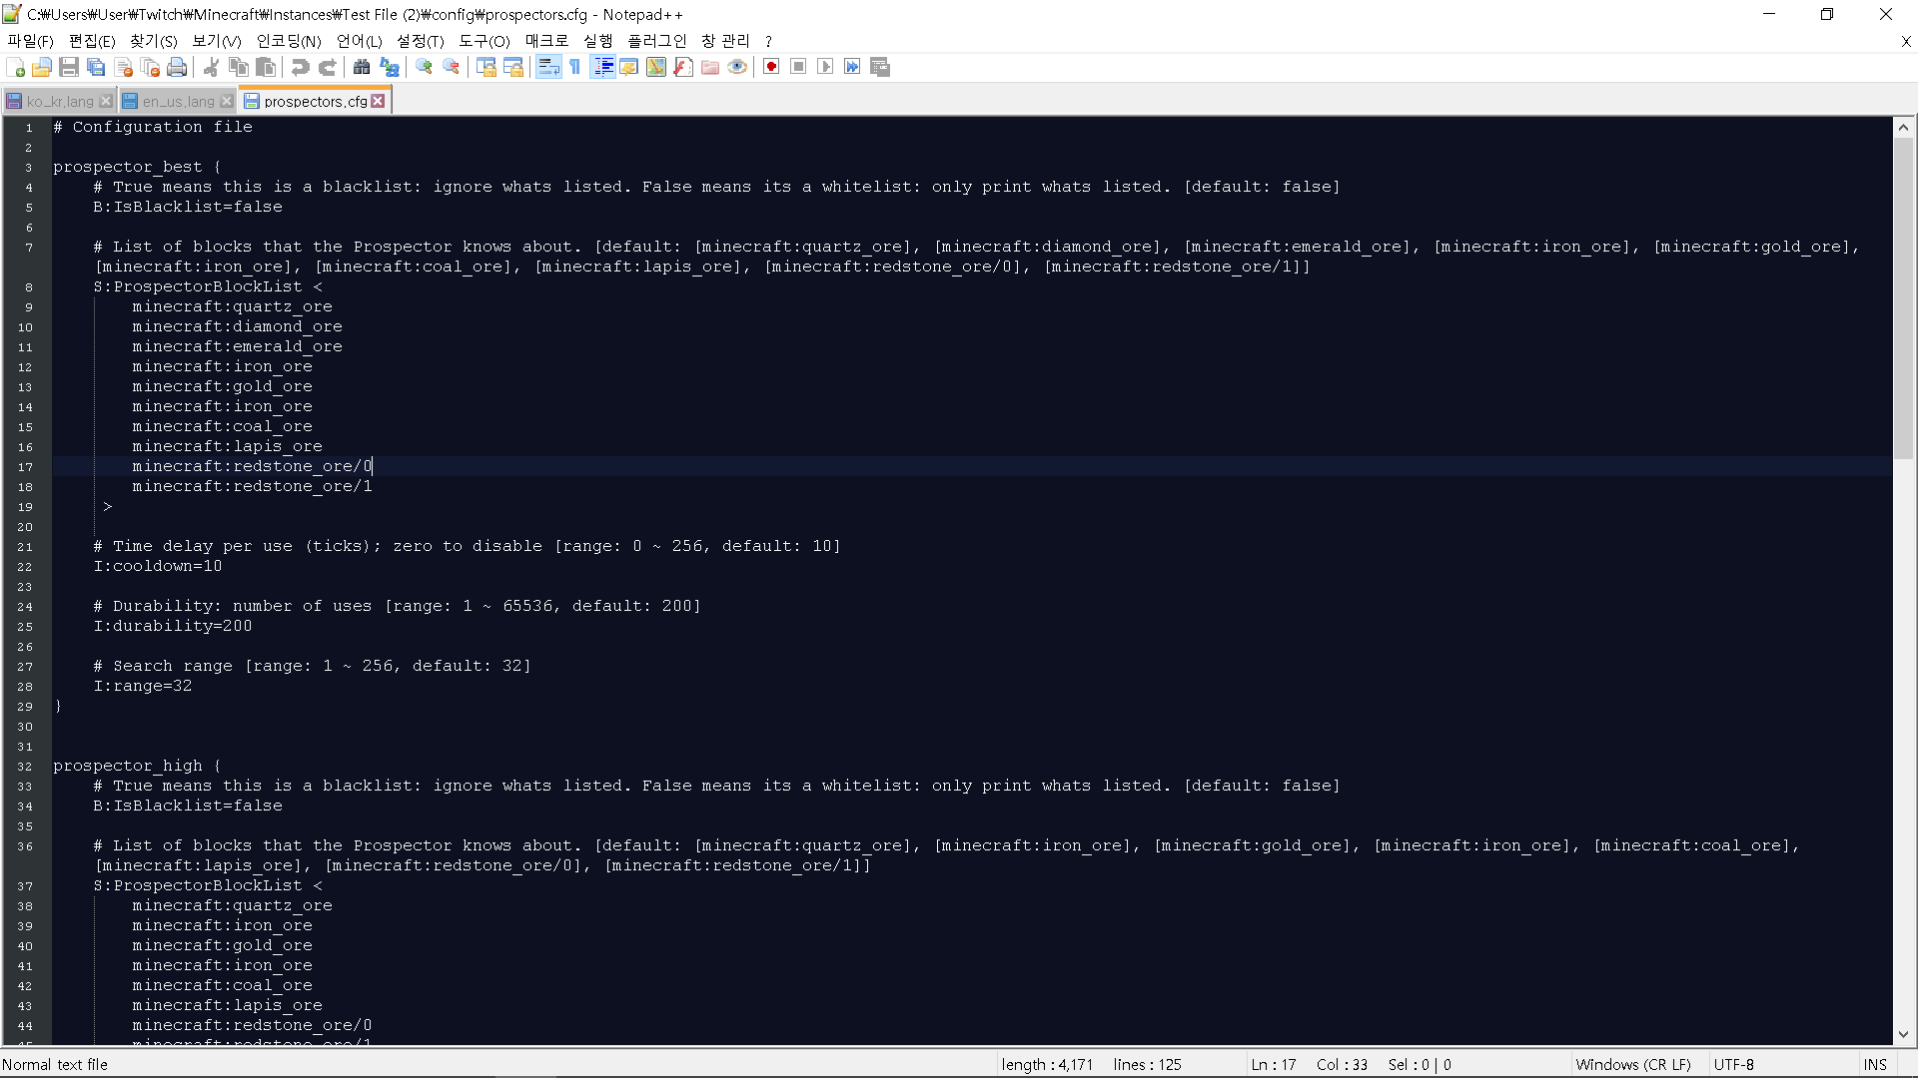Screen dimensions: 1918x1078
Task: Toggle the Word wrap toolbar button
Action: [x=548, y=67]
